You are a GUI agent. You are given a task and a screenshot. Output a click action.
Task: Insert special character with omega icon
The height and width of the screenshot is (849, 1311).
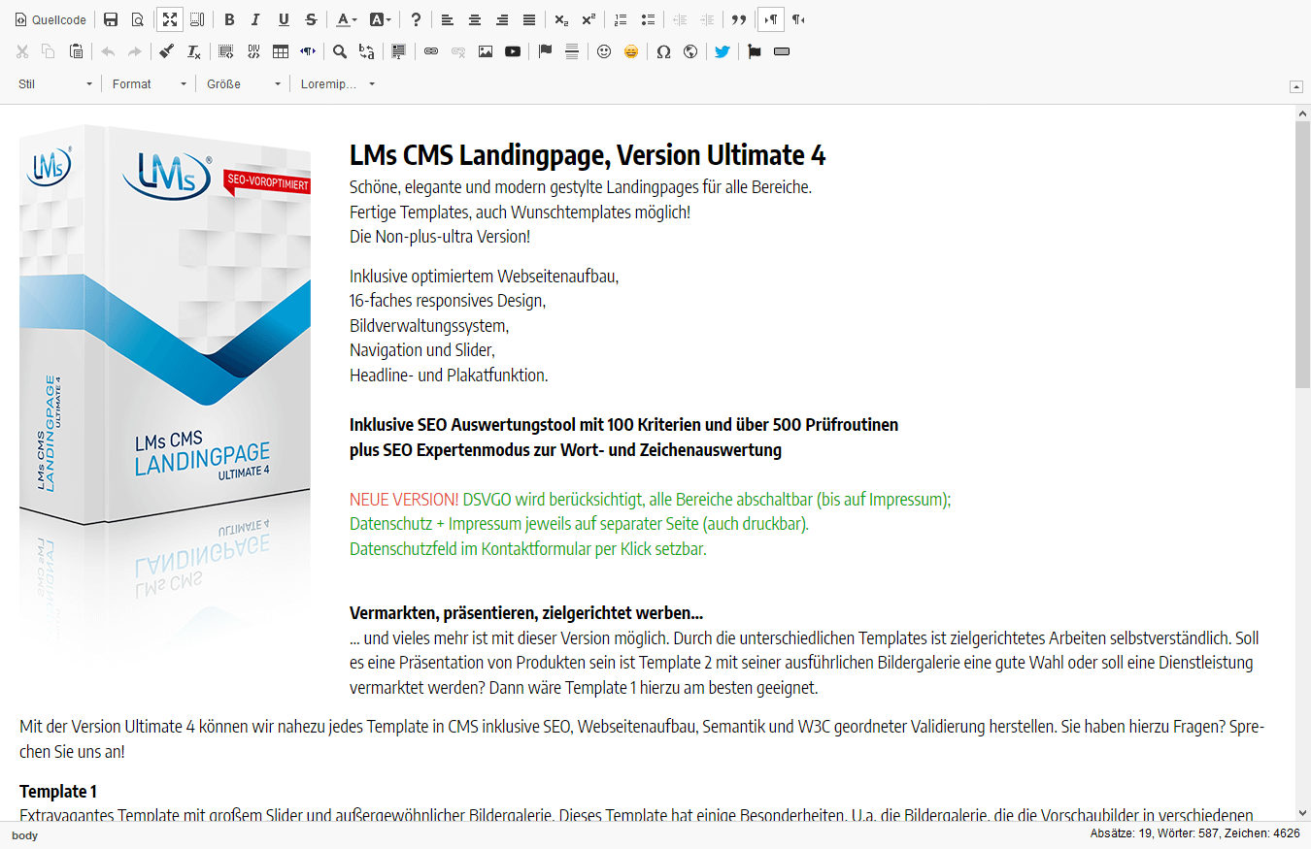coord(663,51)
